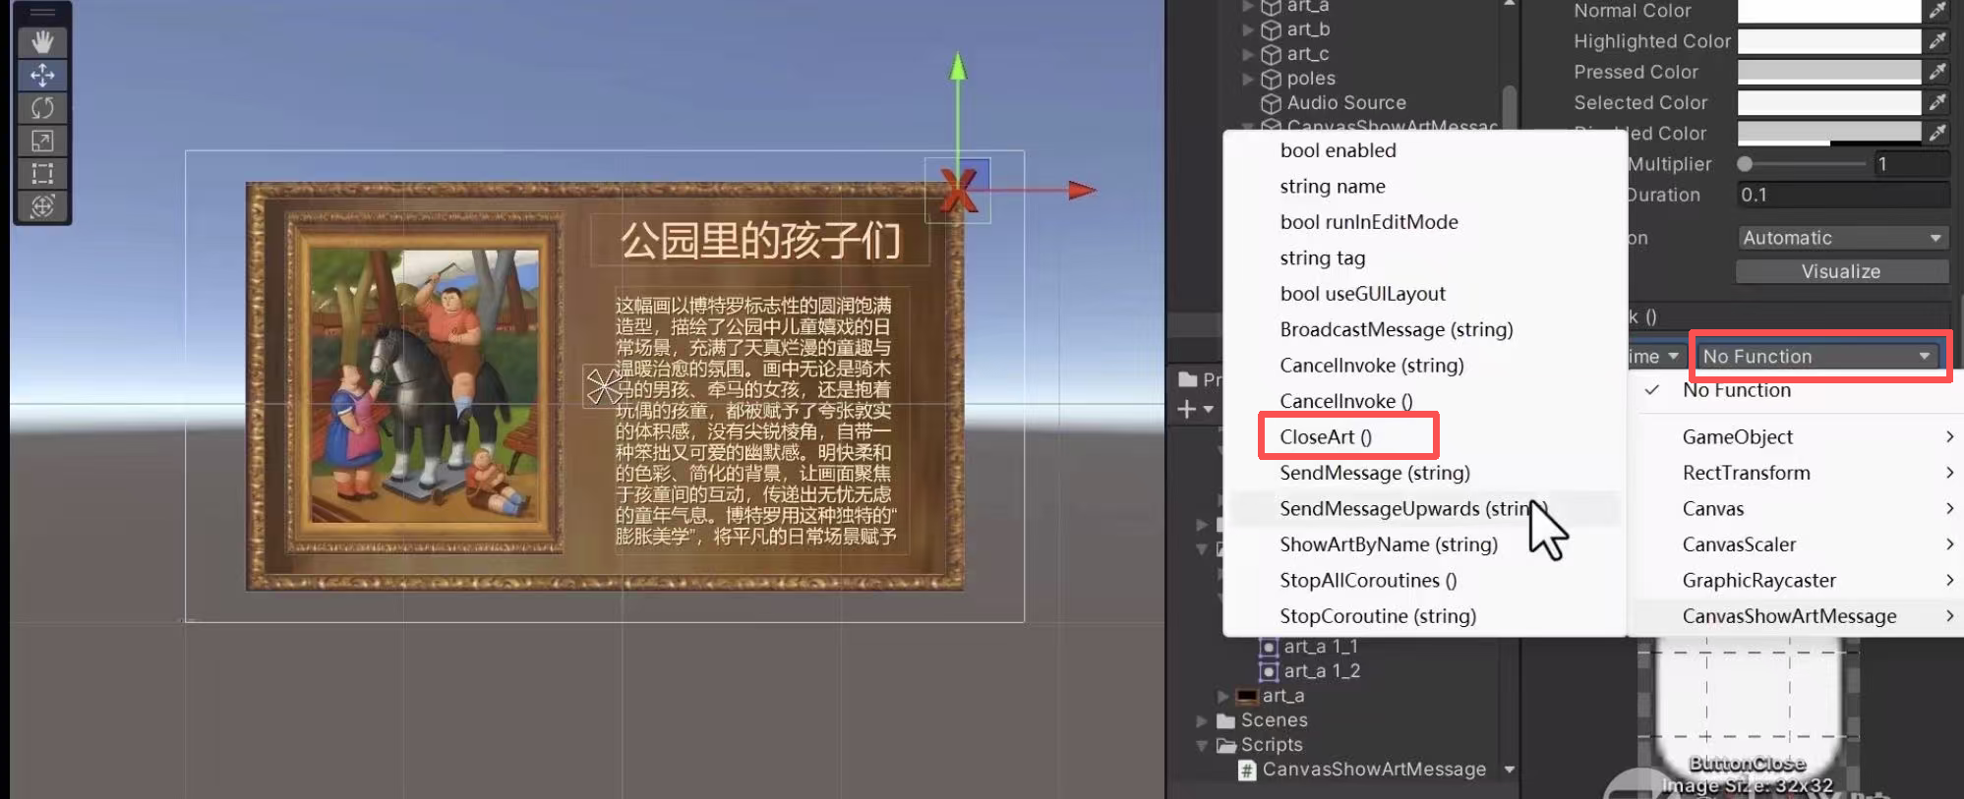Image resolution: width=1964 pixels, height=799 pixels.
Task: Expand poles in hierarchy
Action: [x=1248, y=79]
